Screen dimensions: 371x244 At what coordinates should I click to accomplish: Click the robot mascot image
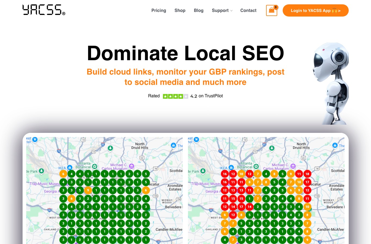[331, 84]
